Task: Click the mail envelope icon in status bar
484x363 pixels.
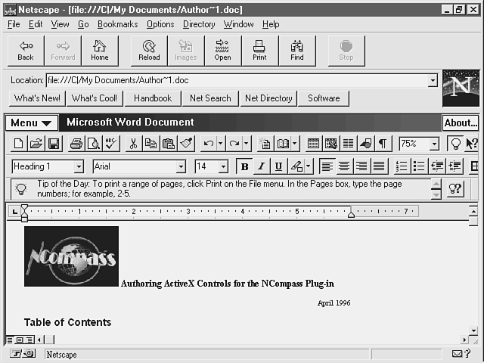Action: coord(457,354)
